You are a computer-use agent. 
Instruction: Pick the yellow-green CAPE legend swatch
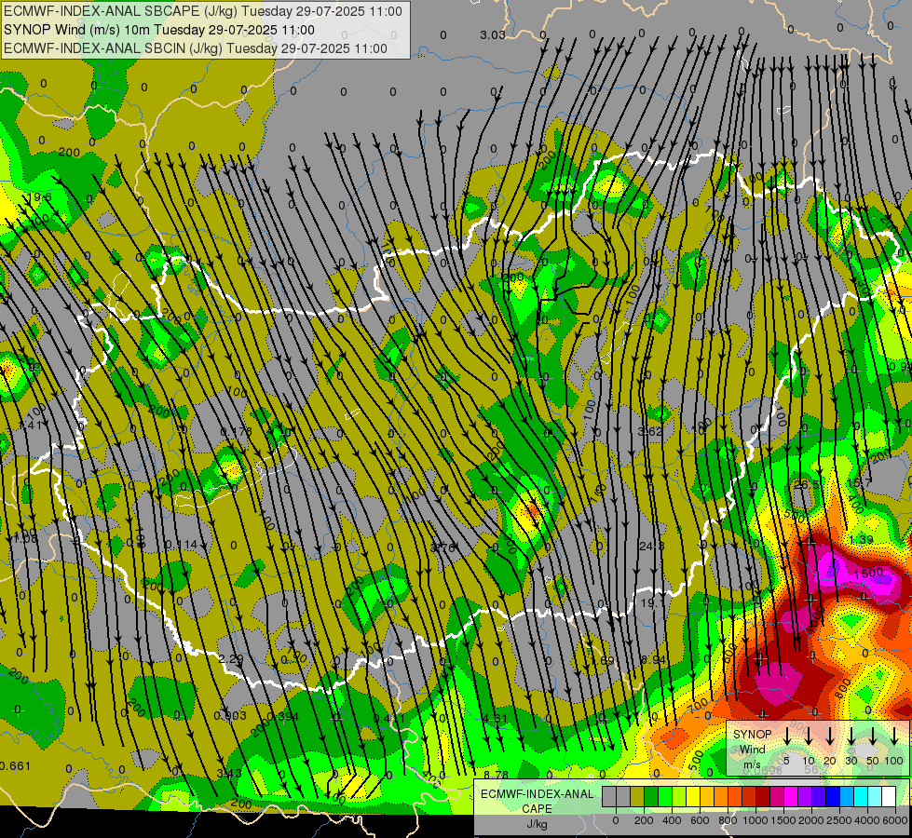tap(679, 796)
